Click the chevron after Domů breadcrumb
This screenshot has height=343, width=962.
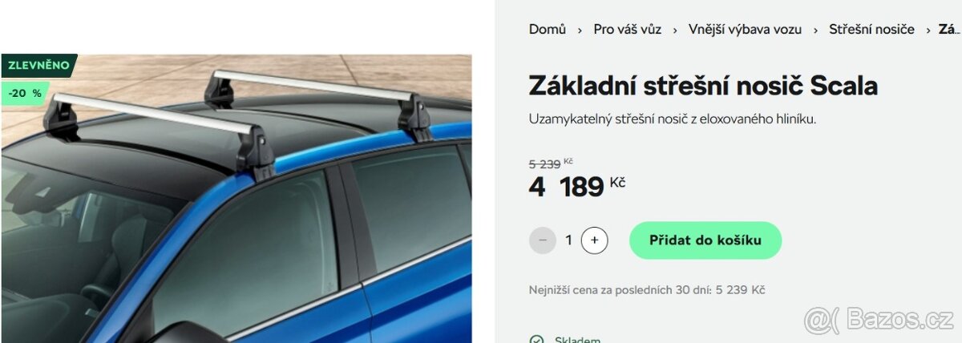[580, 30]
